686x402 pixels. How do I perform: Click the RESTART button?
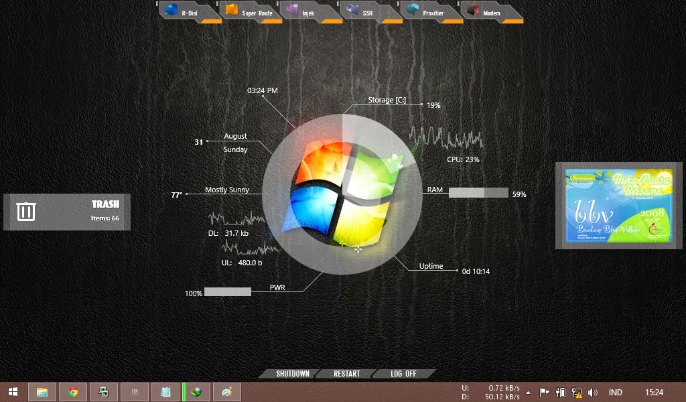[x=346, y=374]
